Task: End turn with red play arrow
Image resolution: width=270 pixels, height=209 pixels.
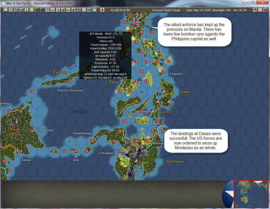Action: (x=102, y=10)
